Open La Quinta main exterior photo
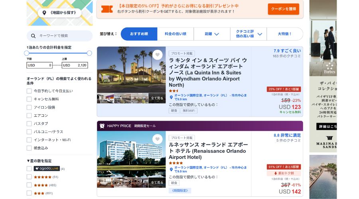This screenshot has width=359, height=199. 131,70
